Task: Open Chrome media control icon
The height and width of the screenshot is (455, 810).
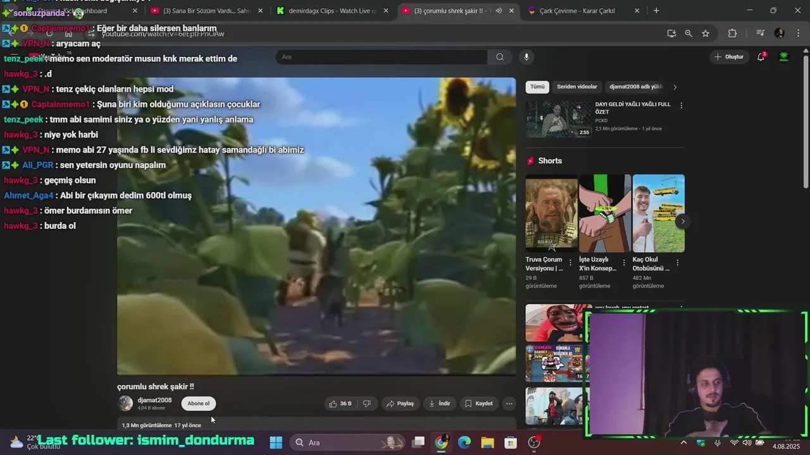Action: coord(760,33)
